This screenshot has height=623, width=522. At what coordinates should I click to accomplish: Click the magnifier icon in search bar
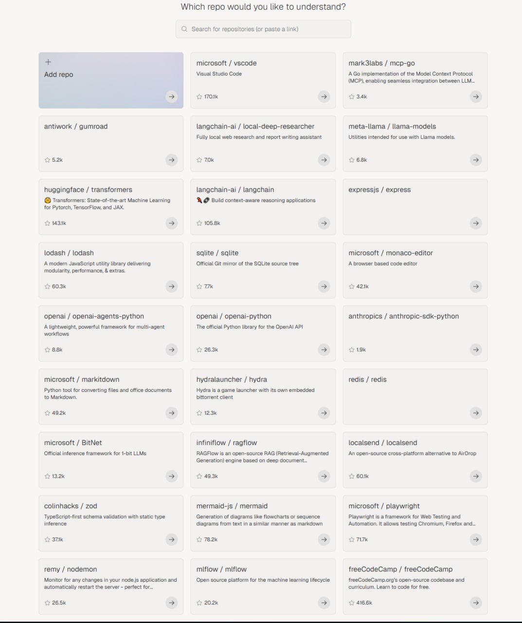[184, 29]
